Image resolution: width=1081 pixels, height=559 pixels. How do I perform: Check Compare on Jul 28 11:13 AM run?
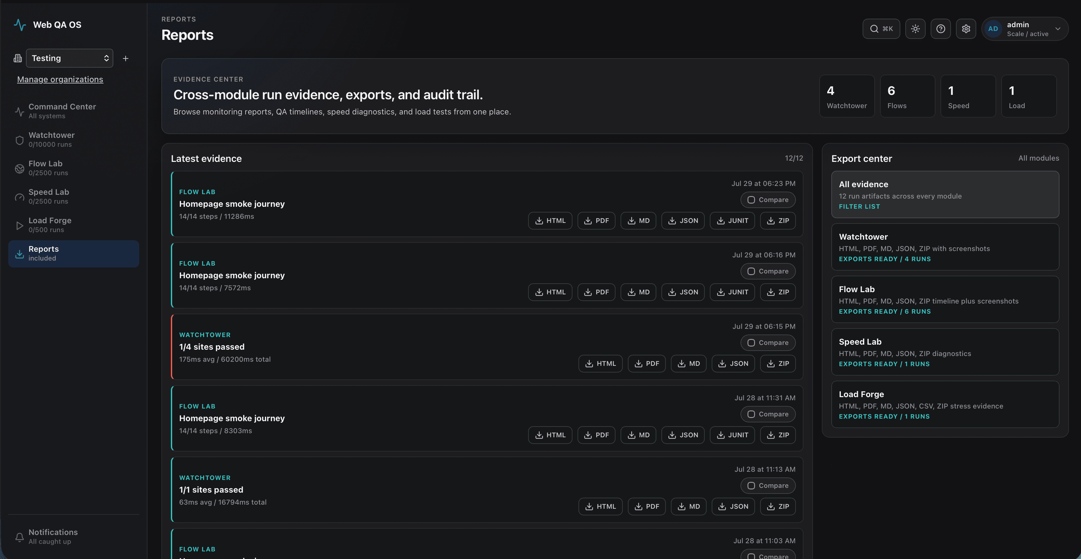click(768, 486)
